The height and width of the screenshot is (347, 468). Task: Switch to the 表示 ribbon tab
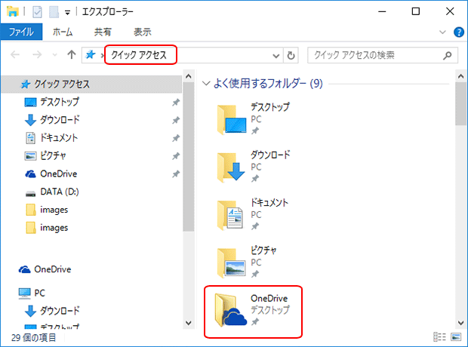[x=143, y=32]
